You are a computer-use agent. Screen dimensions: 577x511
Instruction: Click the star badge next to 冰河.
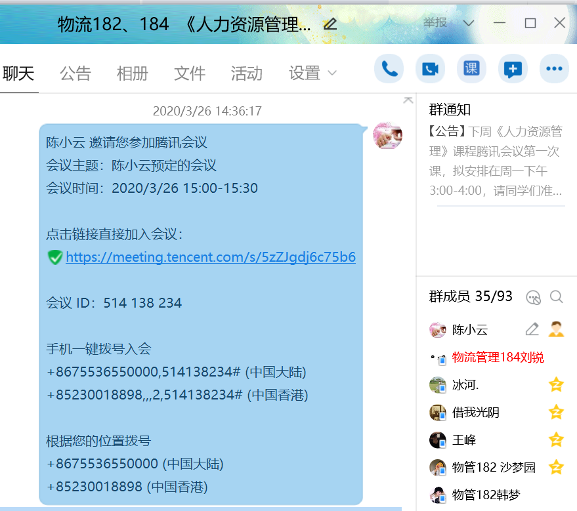(556, 384)
